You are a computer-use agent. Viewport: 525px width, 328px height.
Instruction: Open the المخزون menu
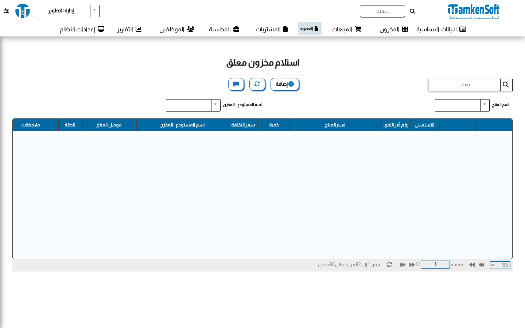394,29
